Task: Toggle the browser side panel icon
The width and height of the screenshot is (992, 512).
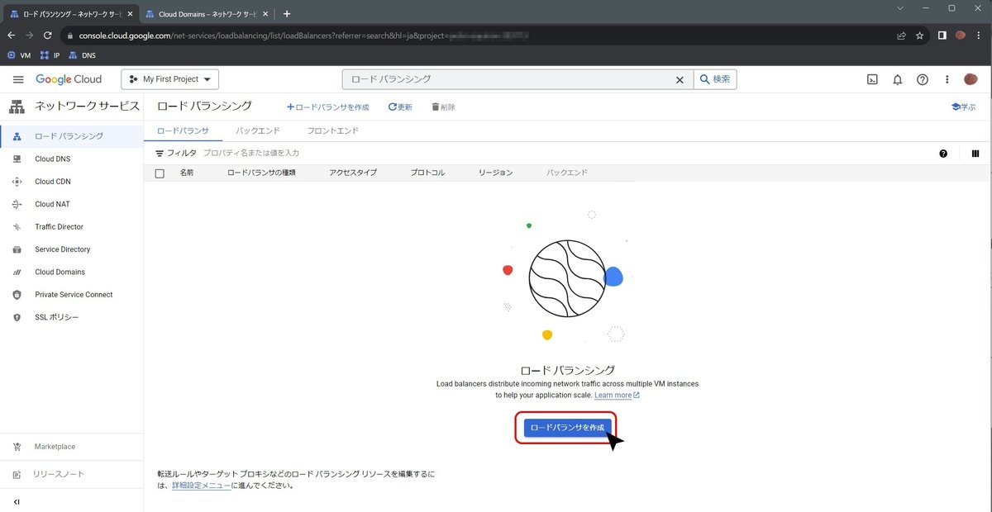Action: coord(942,36)
